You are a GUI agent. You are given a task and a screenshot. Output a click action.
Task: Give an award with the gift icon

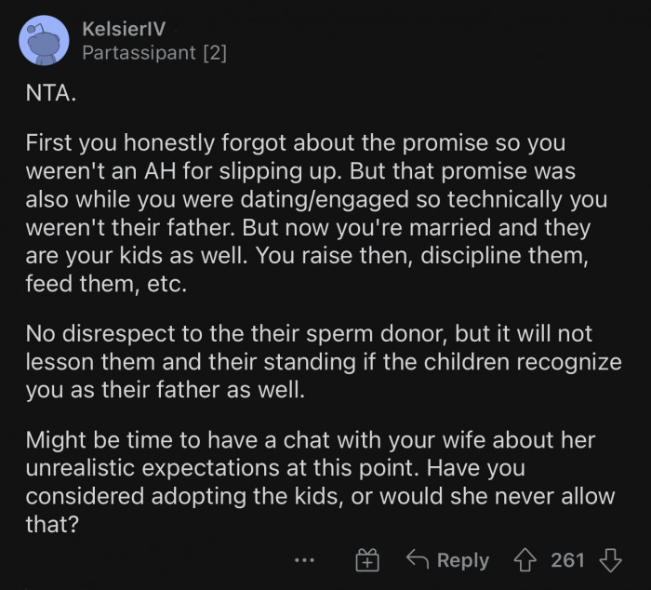click(367, 560)
